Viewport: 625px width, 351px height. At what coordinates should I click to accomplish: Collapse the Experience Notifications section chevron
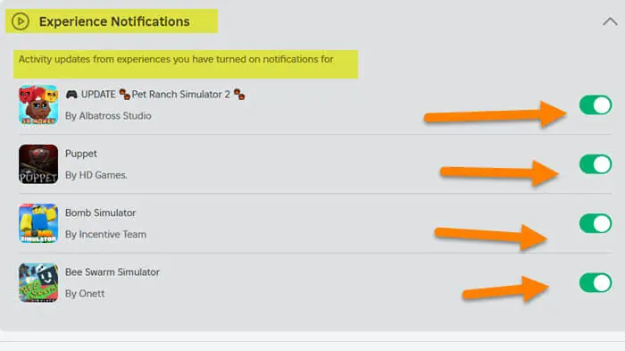(610, 21)
